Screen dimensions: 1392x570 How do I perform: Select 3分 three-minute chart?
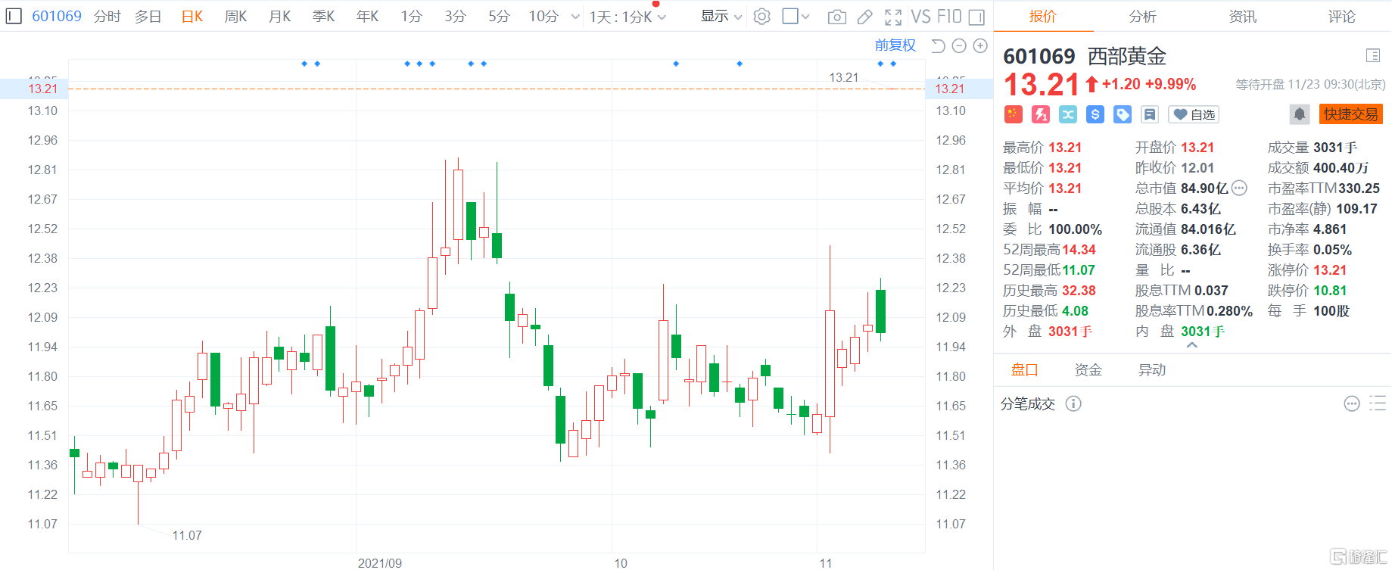coord(456,16)
